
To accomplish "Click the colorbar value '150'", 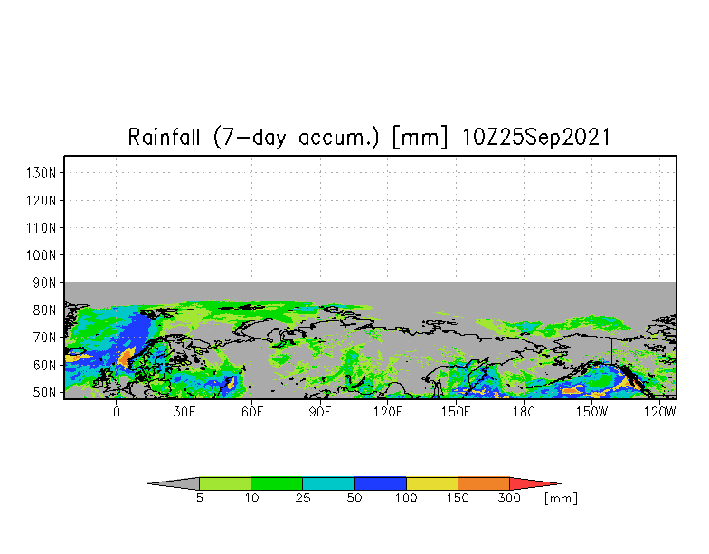I will (x=458, y=498).
